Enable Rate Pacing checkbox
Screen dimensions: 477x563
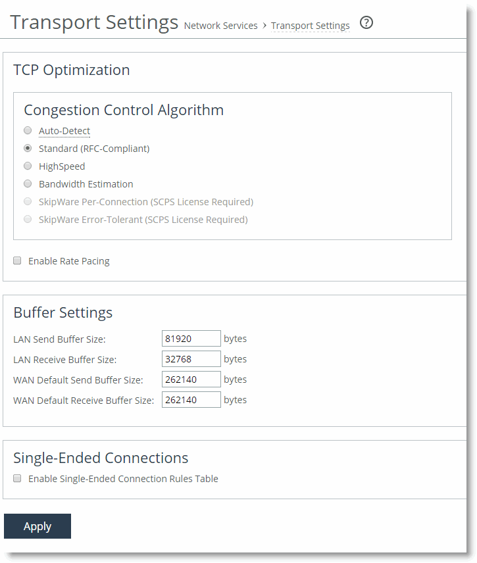click(x=18, y=261)
